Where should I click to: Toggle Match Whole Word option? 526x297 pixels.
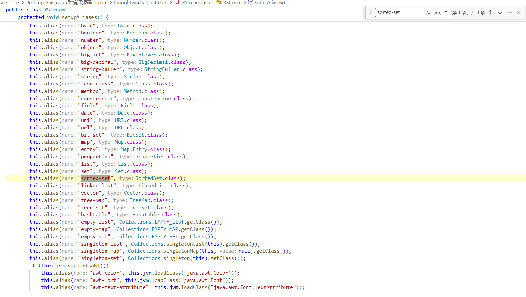tap(437, 13)
